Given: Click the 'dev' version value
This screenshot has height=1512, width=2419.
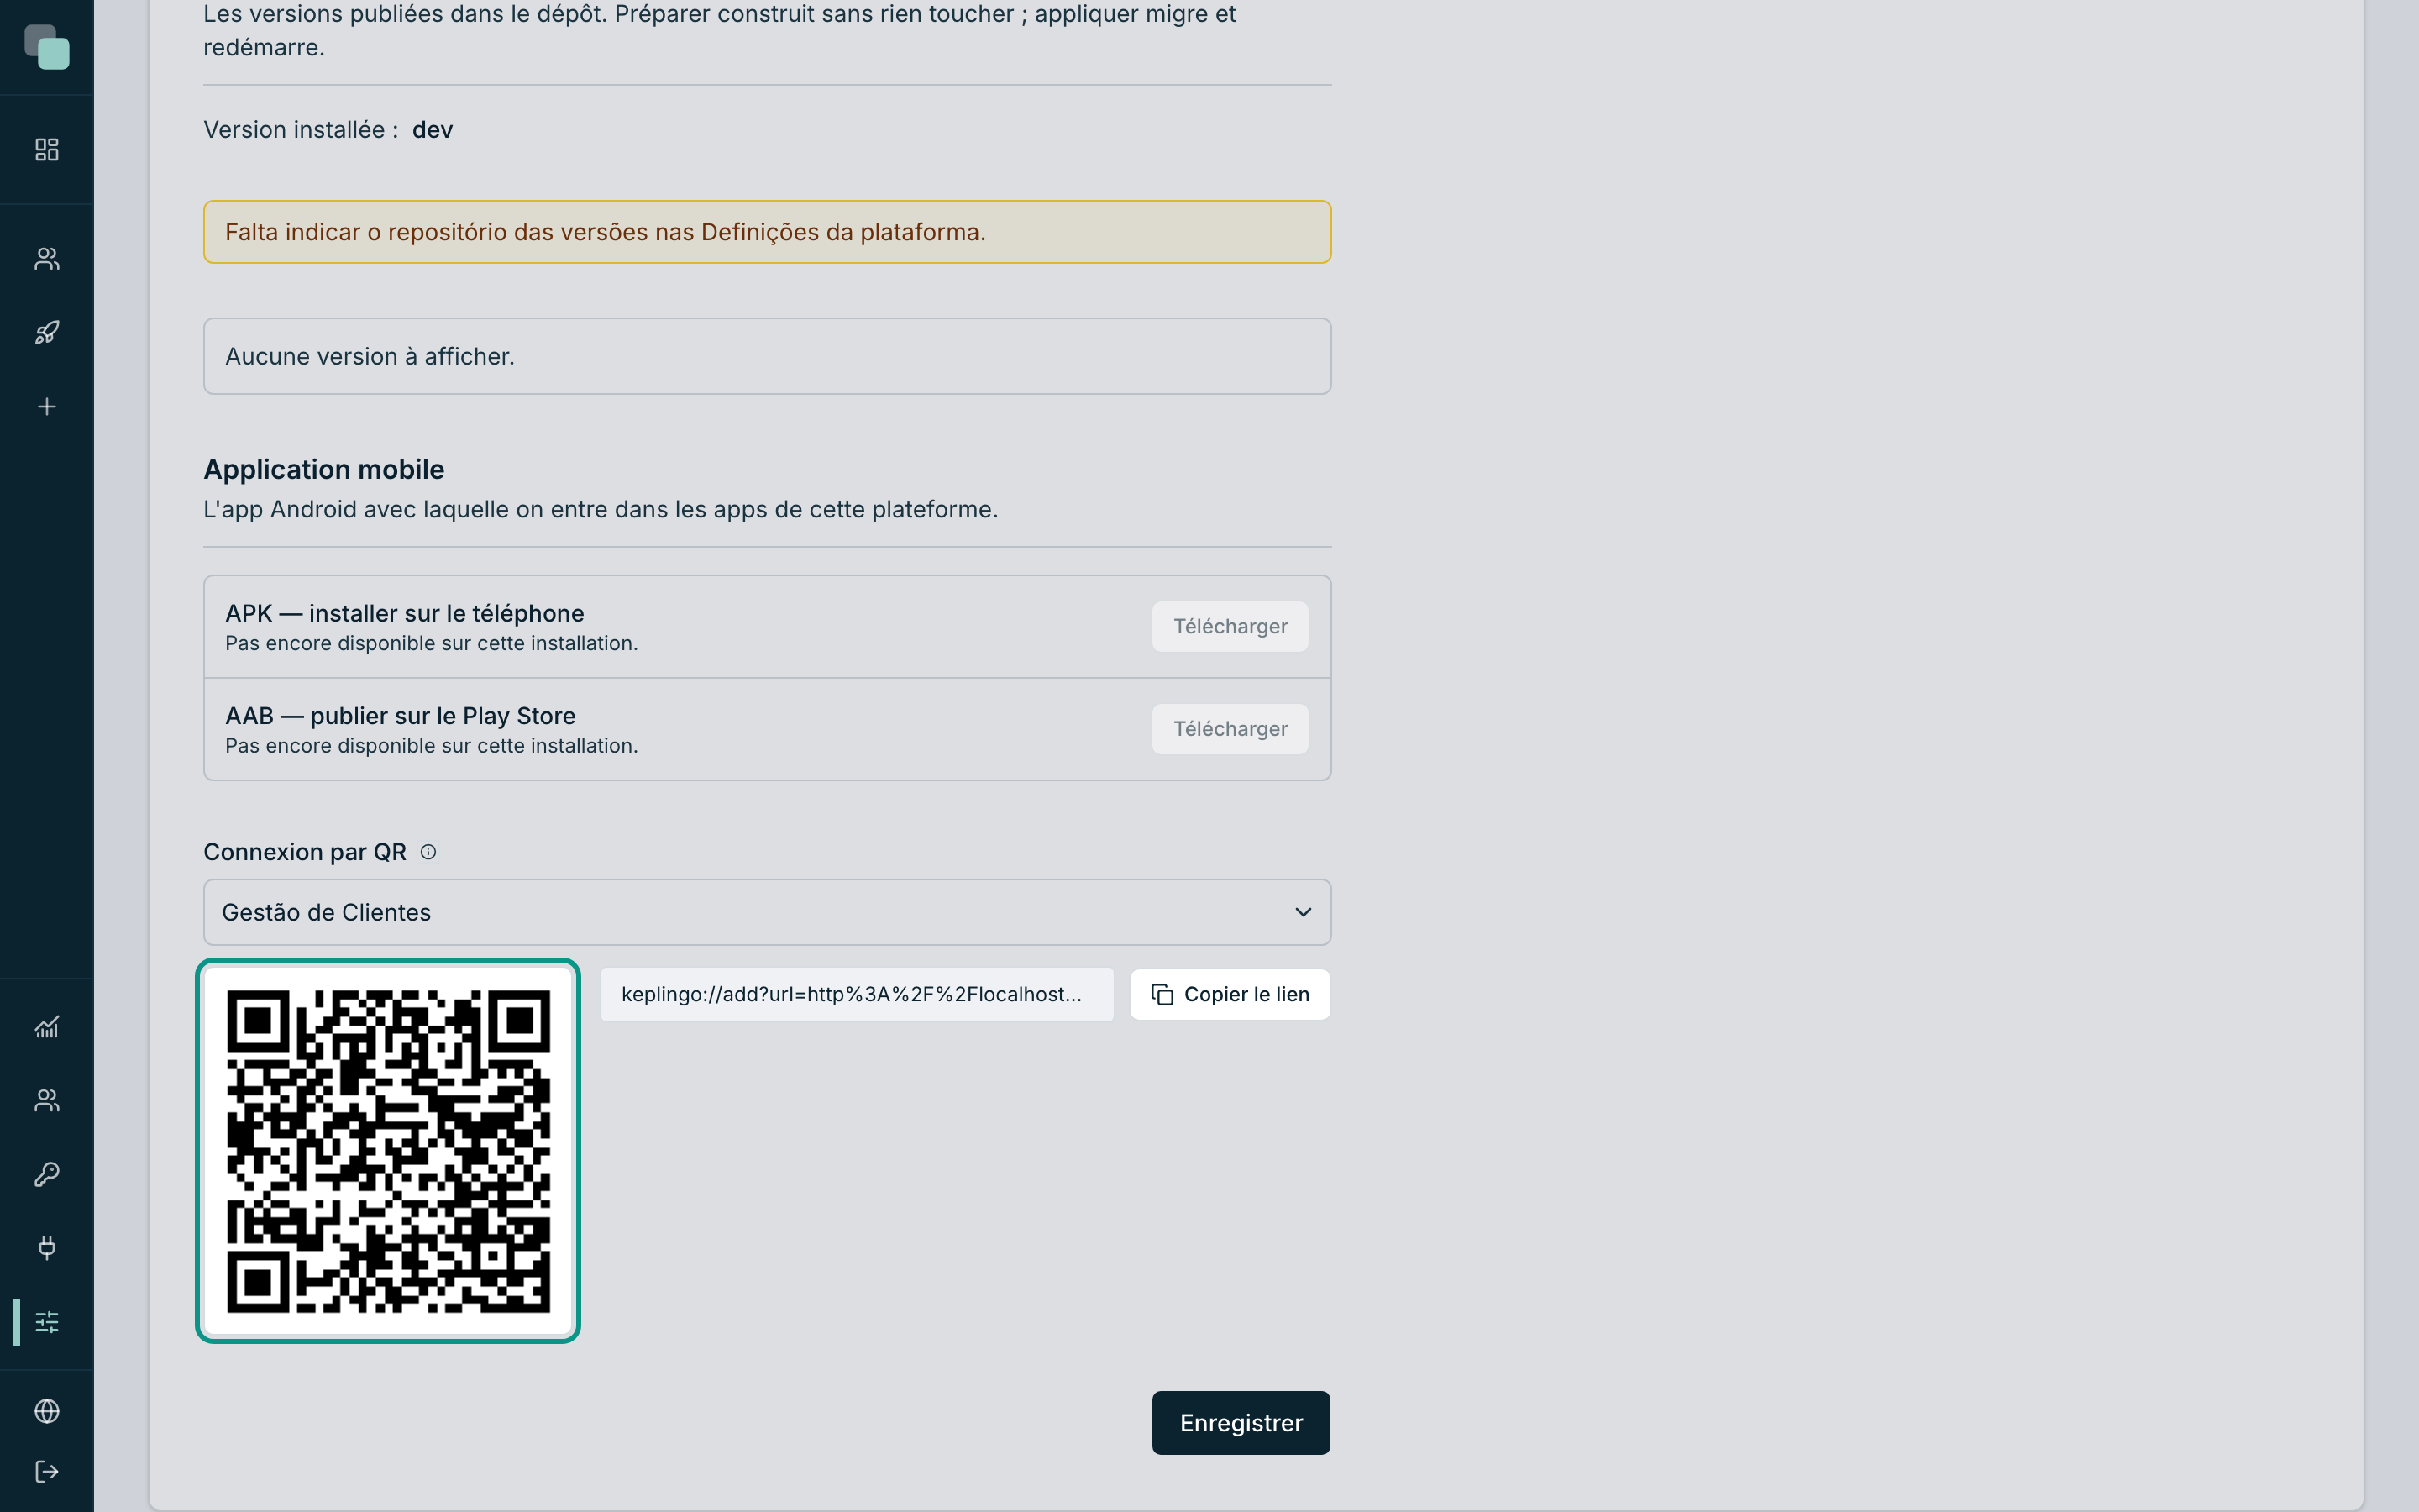Looking at the screenshot, I should 433,130.
